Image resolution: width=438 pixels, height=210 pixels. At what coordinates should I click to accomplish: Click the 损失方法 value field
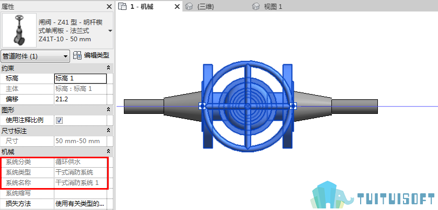pyautogui.click(x=80, y=204)
